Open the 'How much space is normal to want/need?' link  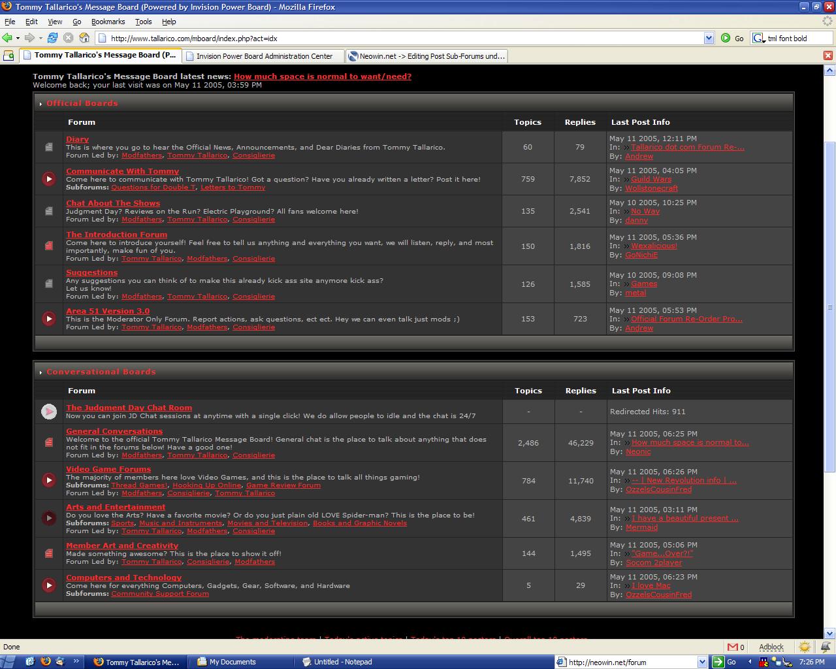(322, 76)
